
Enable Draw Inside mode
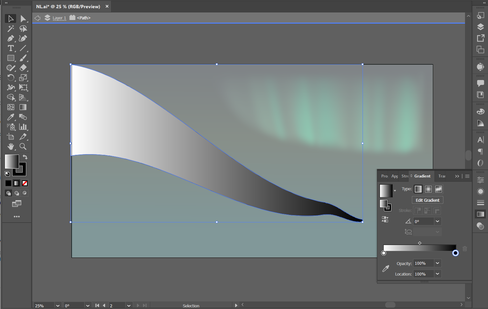(25, 193)
